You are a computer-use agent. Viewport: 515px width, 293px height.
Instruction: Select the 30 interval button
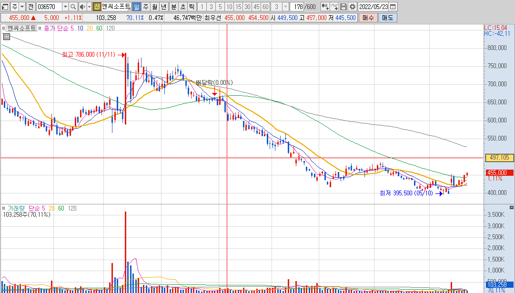247,7
